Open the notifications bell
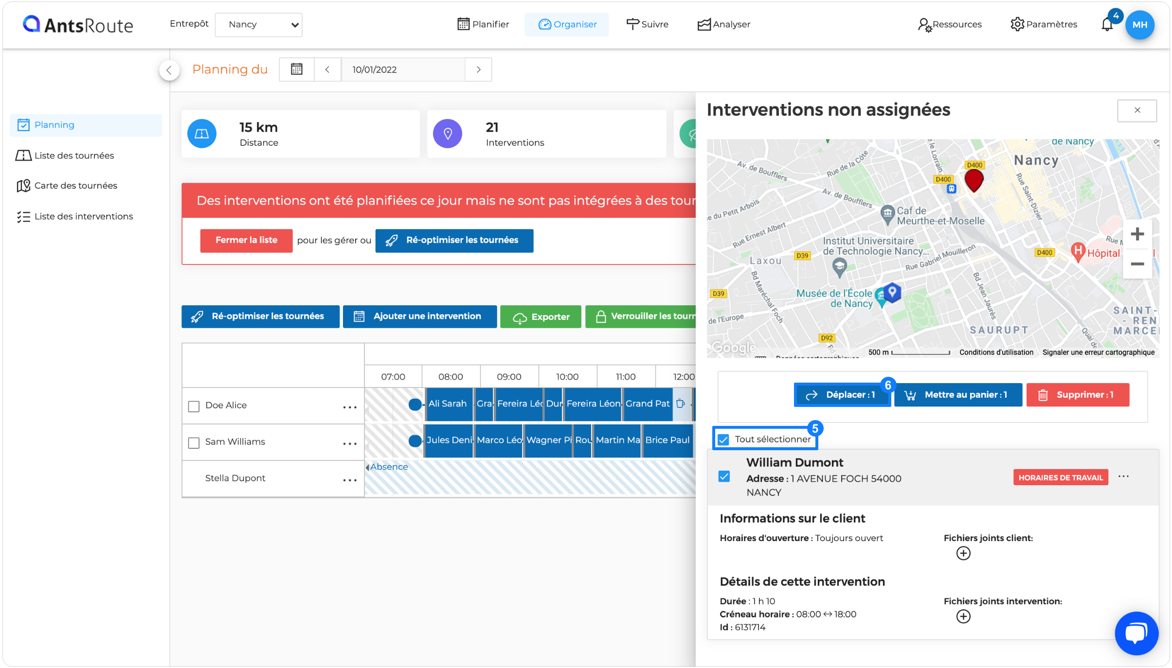The image size is (1172, 668). point(1107,24)
